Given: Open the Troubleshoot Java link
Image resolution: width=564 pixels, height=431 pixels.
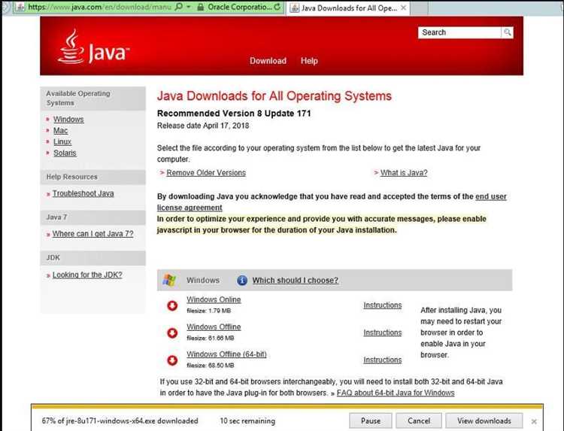Looking at the screenshot, I should [83, 193].
